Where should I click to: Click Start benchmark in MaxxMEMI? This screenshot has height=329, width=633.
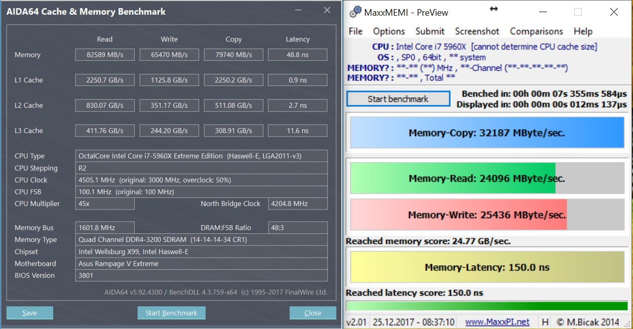click(x=398, y=99)
